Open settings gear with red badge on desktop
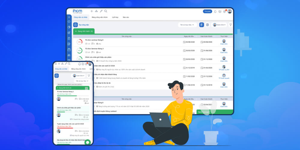The image size is (300, 150). click(x=225, y=11)
